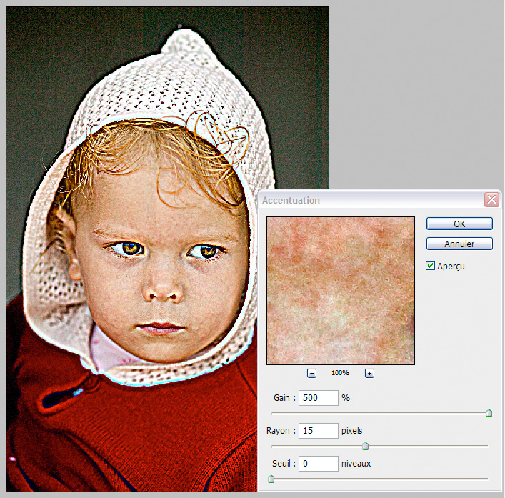
Task: Click OK in the Accentuation dialog
Action: pos(459,224)
